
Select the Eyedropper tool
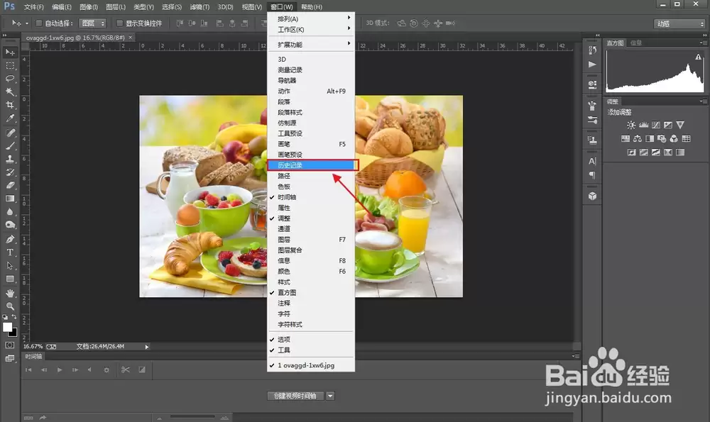10,118
